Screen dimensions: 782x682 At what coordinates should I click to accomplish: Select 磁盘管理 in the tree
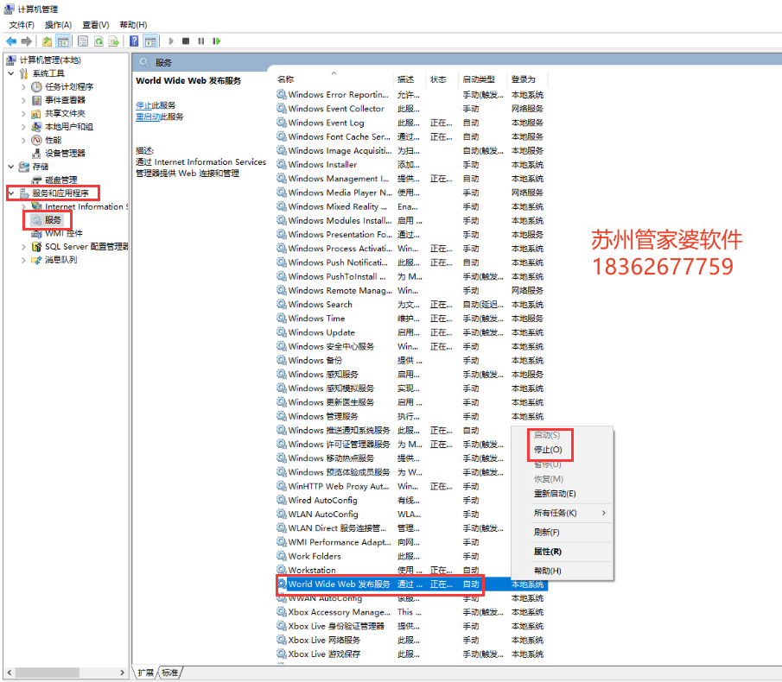(x=60, y=180)
